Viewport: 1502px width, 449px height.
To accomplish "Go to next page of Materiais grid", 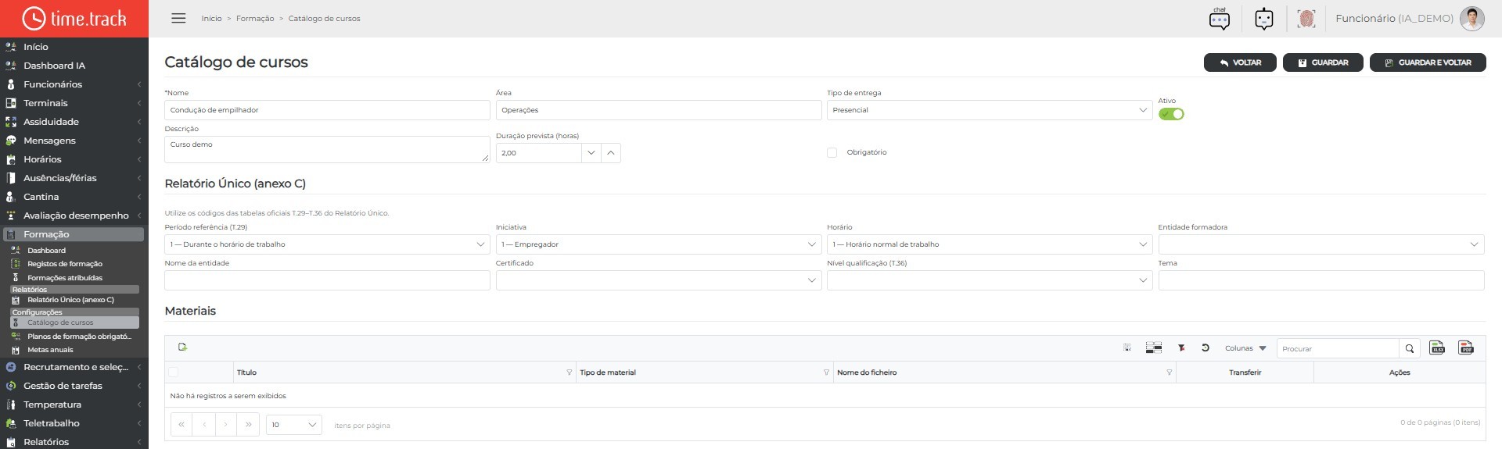I will pyautogui.click(x=225, y=425).
